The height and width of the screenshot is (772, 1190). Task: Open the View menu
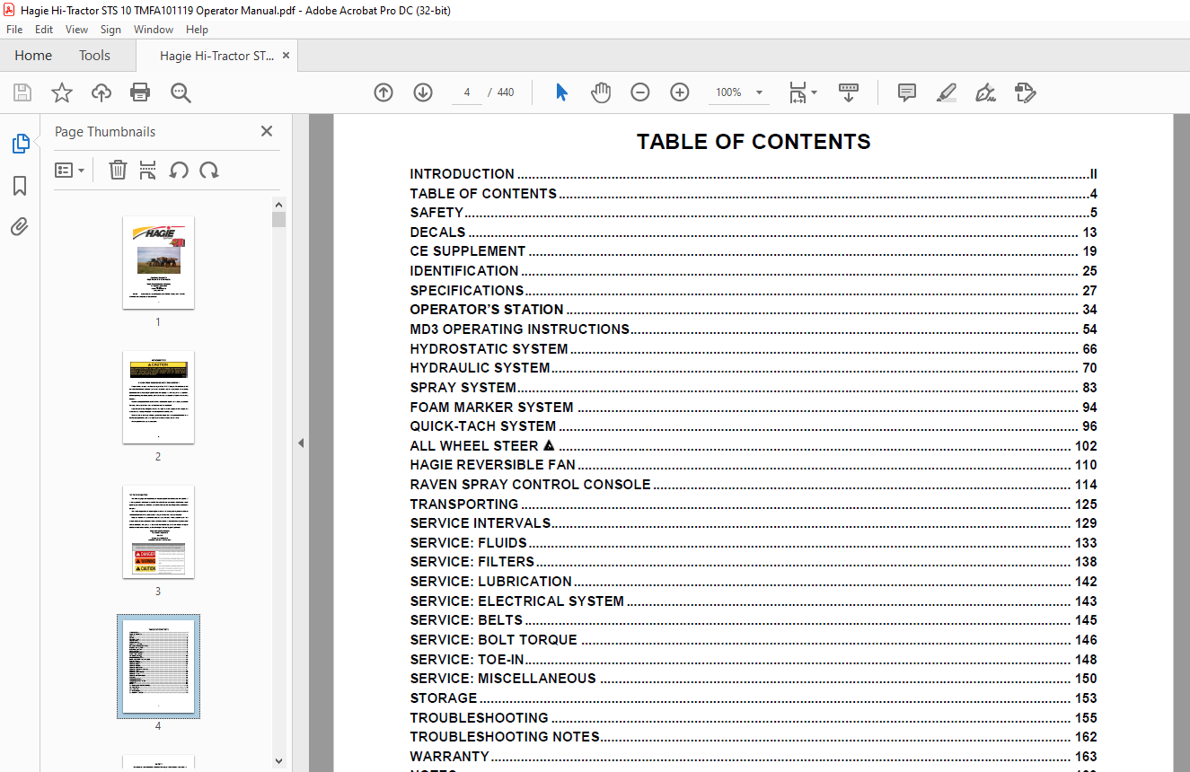[x=76, y=30]
